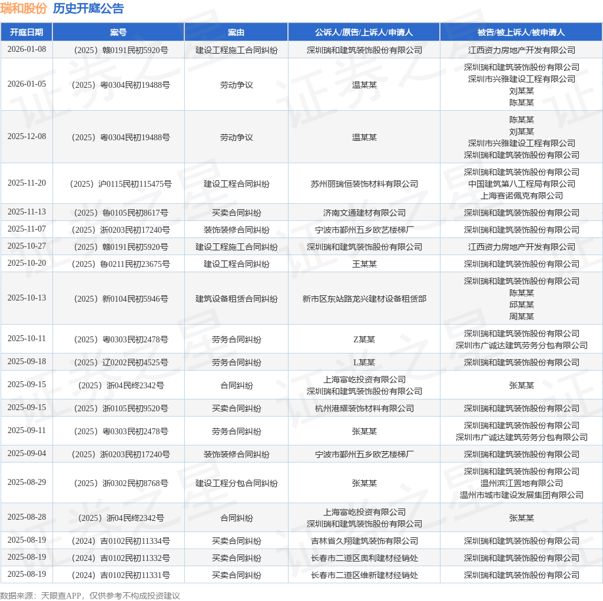The width and height of the screenshot is (603, 601).
Task: Select the date 2025-09-11
Action: 26,431
